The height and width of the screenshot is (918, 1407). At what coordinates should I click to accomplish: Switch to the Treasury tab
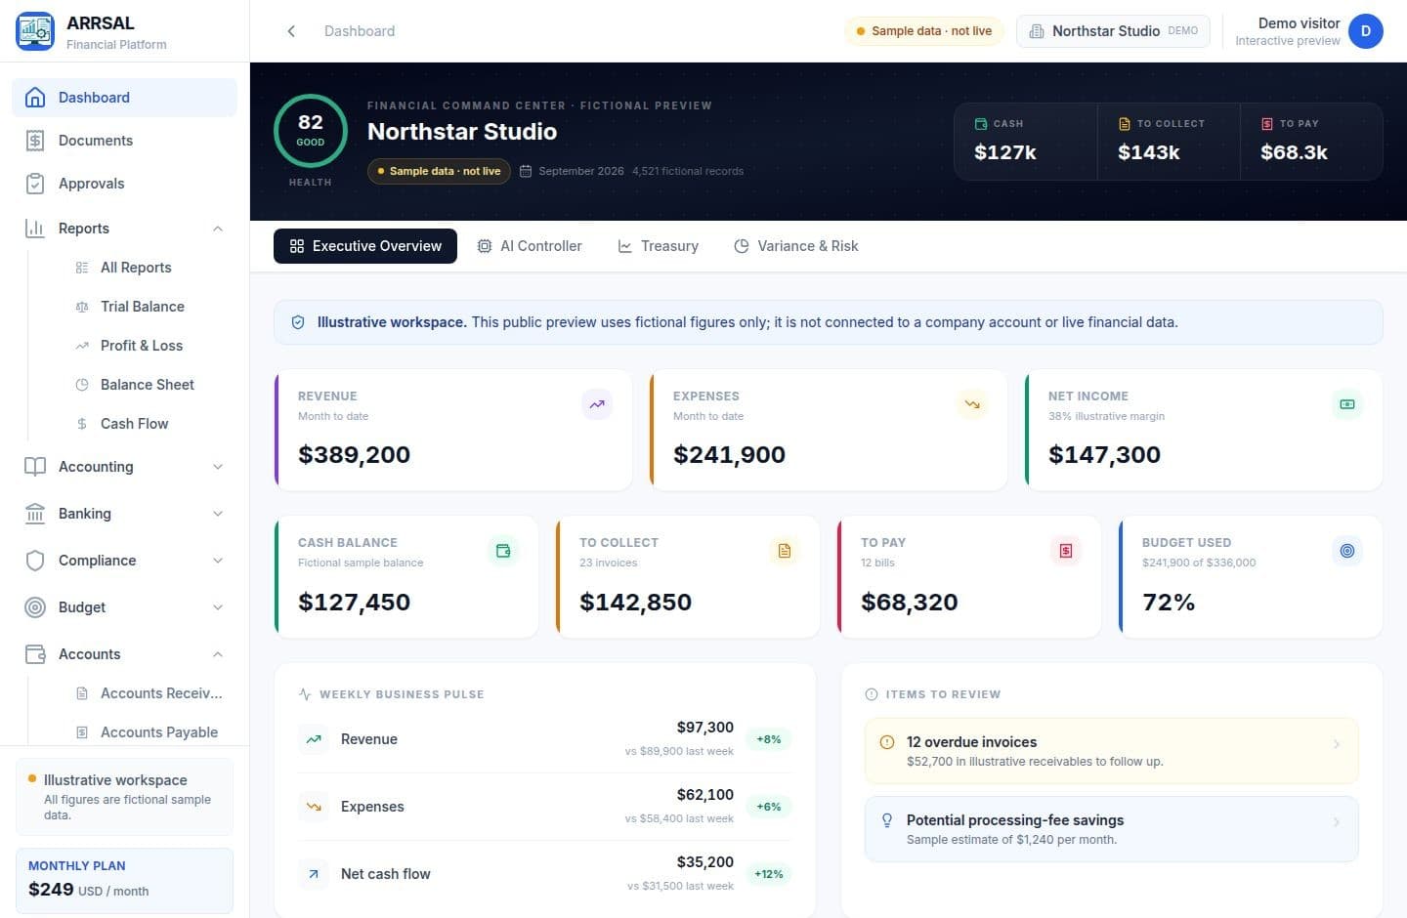(x=659, y=246)
